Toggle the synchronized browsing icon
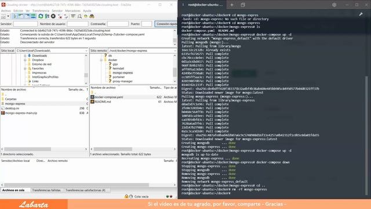Screen dimensions: 371x209 tap(85, 16)
